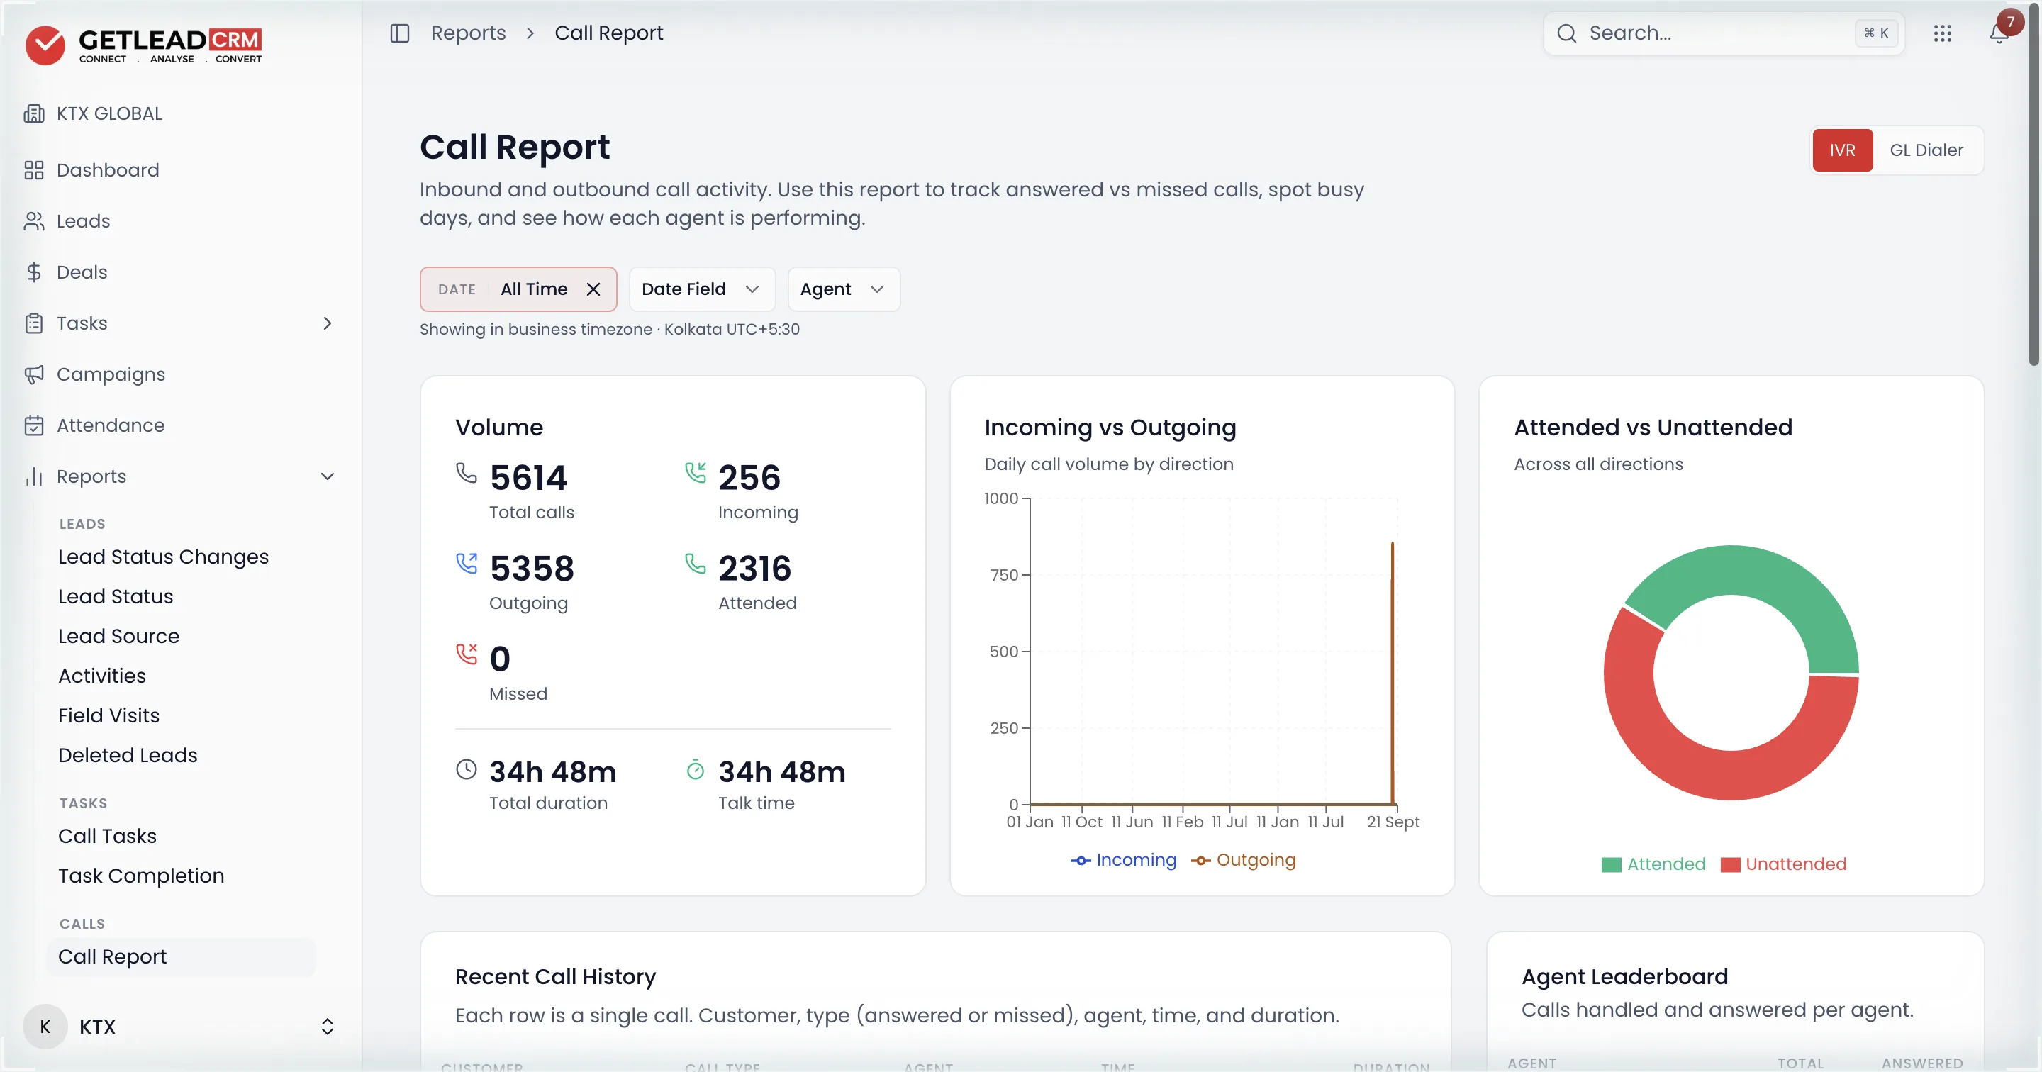Switch to GL Dialer source
Screen dimensions: 2042x1072
coord(1926,150)
